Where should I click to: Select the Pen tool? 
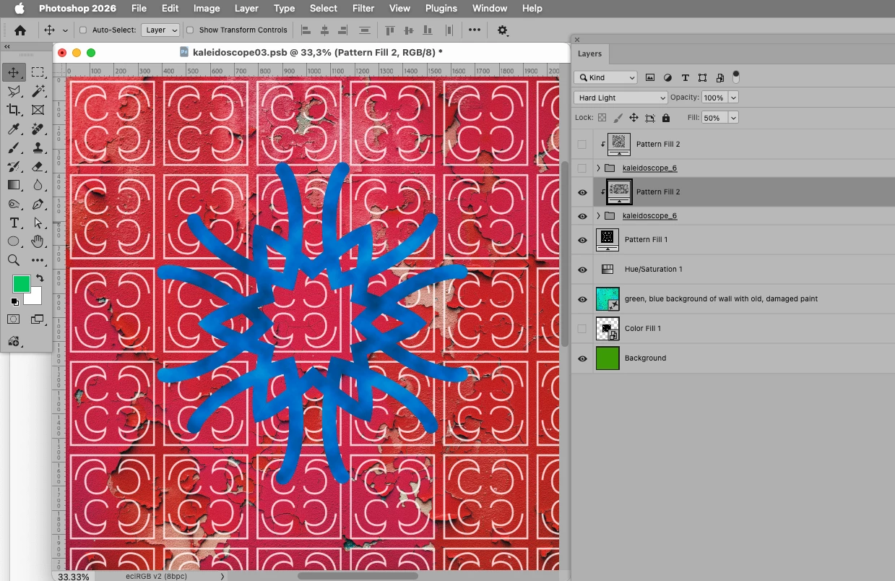(38, 204)
